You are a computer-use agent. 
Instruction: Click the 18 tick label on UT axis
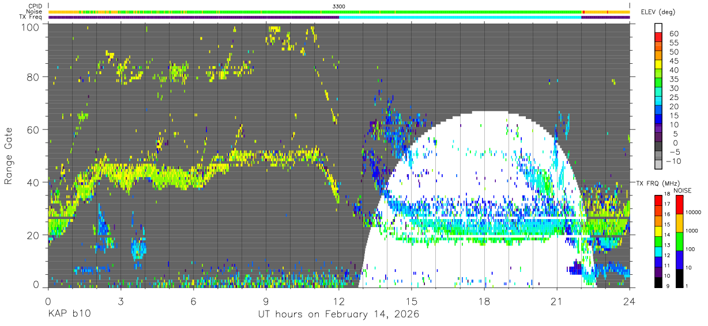[x=484, y=301]
